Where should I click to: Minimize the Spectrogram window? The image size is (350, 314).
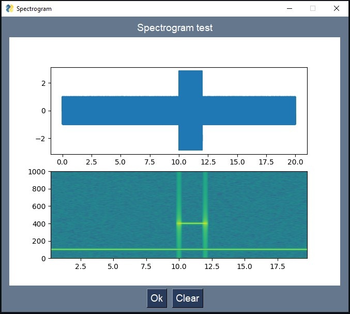tap(290, 9)
